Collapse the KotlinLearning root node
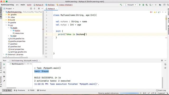Image resolution: width=169 pixels, height=95 pixels. tap(4, 12)
